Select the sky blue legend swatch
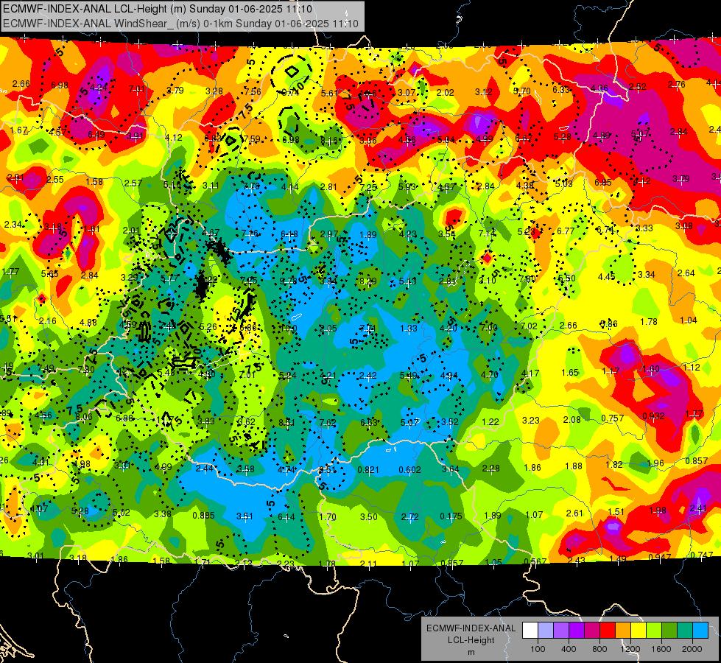721x663 pixels. click(700, 631)
